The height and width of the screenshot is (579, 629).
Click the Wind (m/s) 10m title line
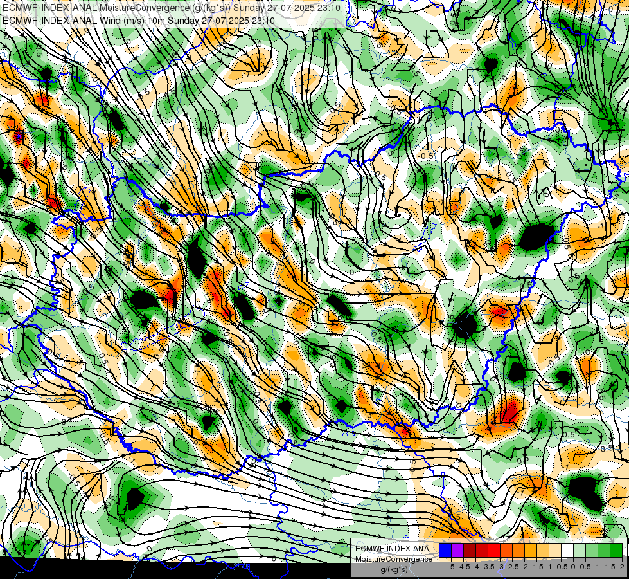point(139,21)
